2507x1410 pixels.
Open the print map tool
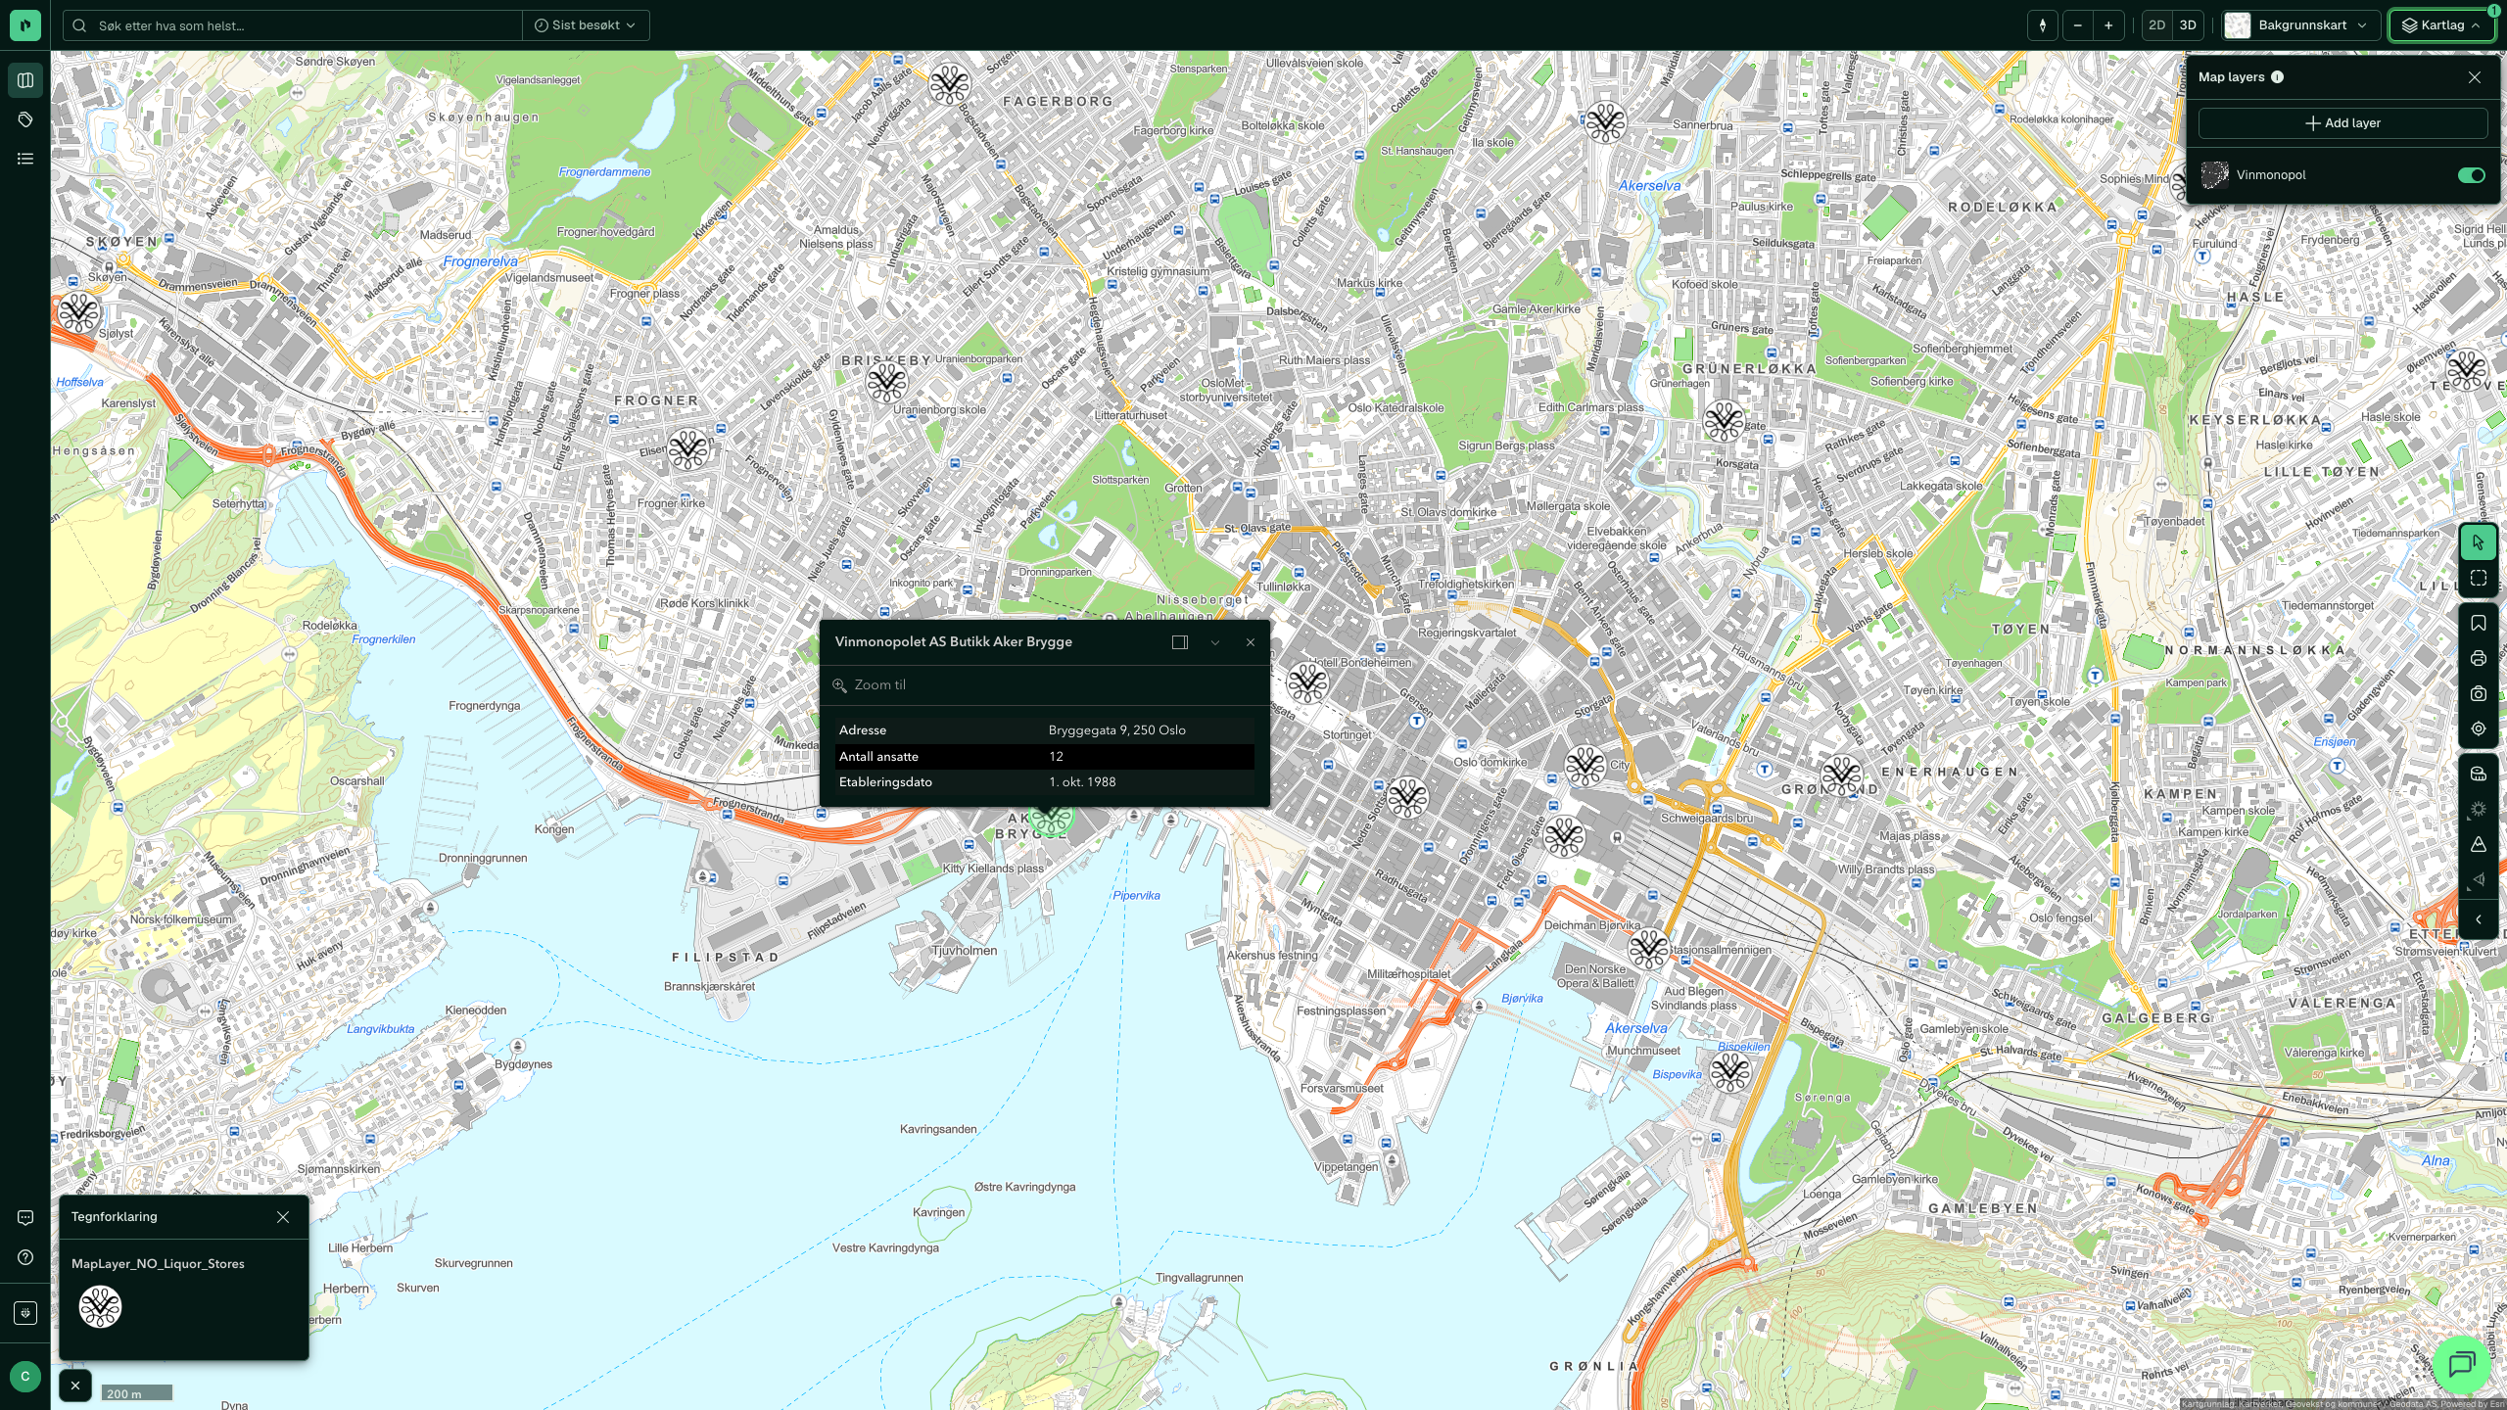2479,658
